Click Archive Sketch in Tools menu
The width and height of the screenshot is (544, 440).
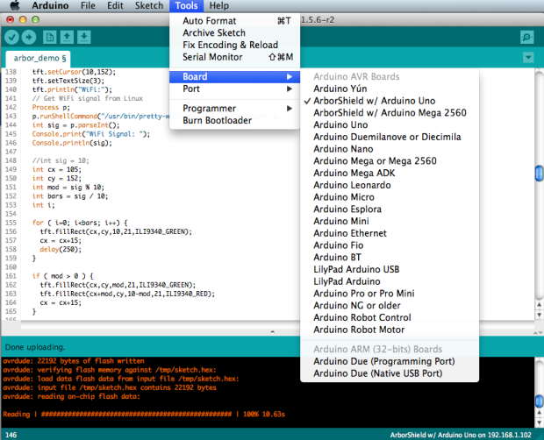tap(214, 32)
